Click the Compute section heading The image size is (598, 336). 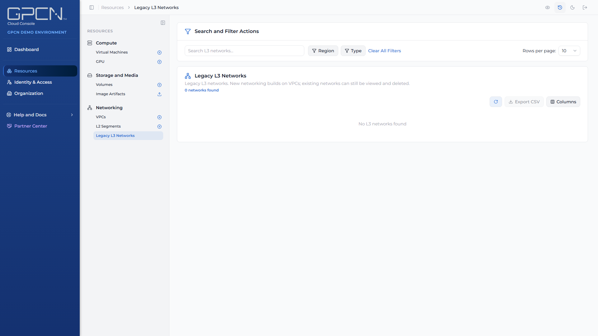pyautogui.click(x=106, y=43)
